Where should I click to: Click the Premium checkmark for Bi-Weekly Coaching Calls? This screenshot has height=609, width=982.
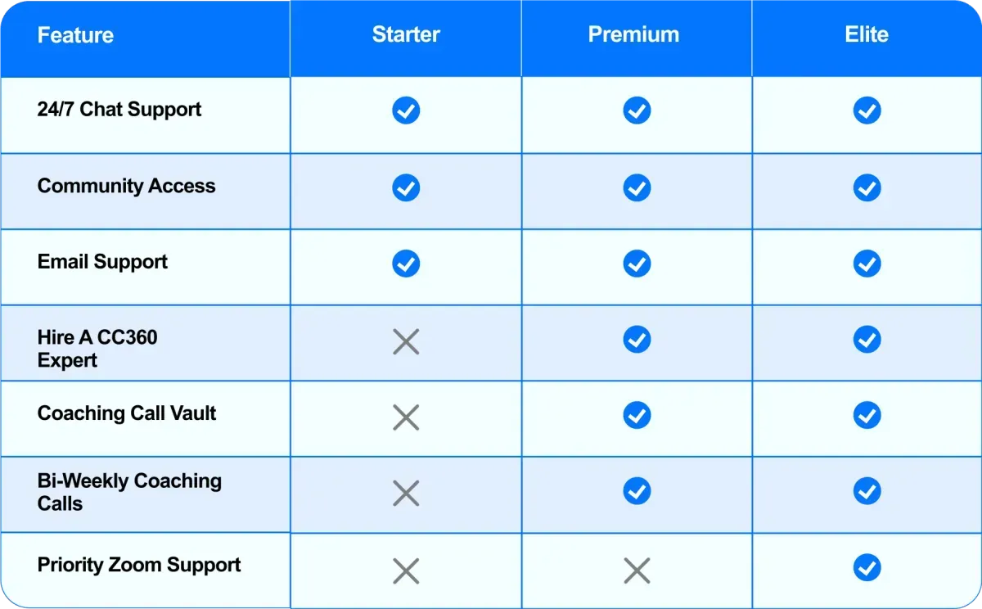click(637, 490)
